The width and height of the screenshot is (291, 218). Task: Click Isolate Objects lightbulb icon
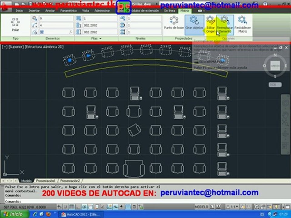coord(276,207)
